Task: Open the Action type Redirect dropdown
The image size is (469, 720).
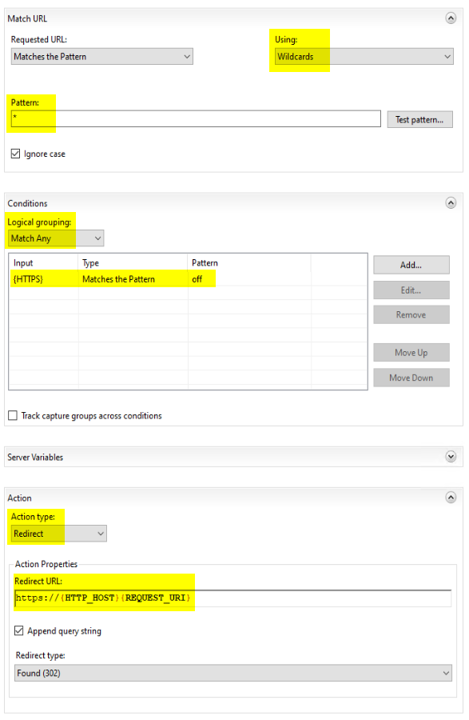Action: coord(58,534)
